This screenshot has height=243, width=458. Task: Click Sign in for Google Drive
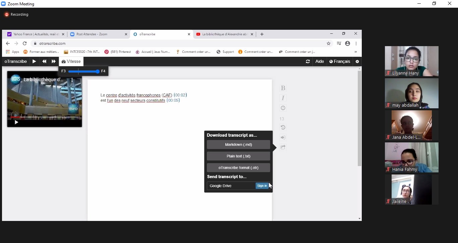(262, 186)
